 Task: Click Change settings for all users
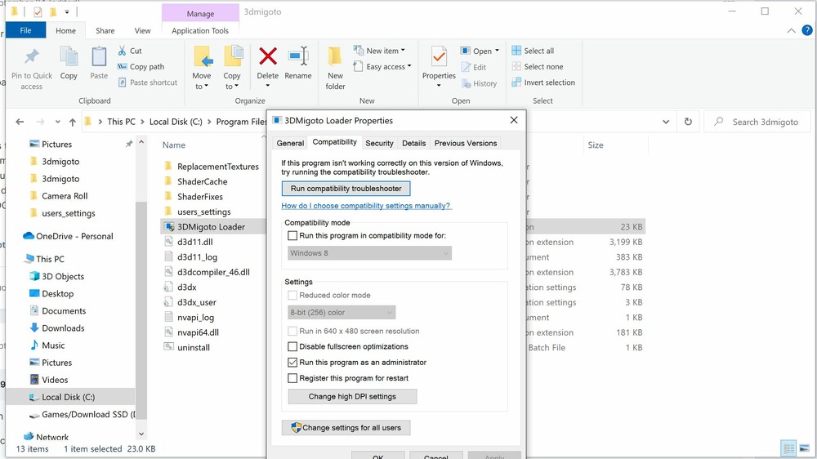(x=346, y=428)
